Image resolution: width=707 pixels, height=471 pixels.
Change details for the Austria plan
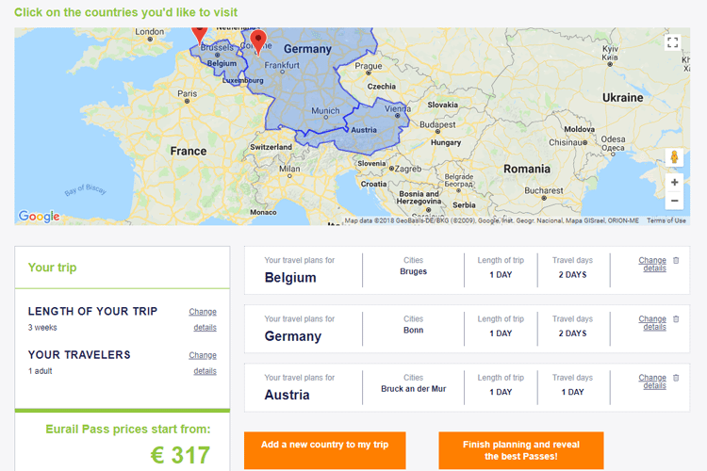point(652,382)
